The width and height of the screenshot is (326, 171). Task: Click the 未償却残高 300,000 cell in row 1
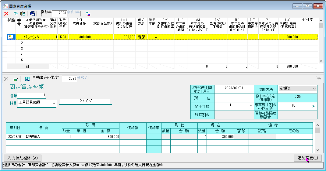(288, 37)
